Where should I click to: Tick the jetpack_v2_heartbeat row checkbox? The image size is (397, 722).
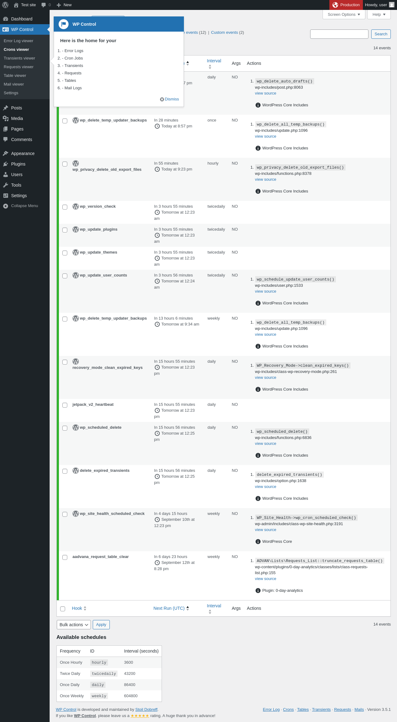click(x=65, y=405)
